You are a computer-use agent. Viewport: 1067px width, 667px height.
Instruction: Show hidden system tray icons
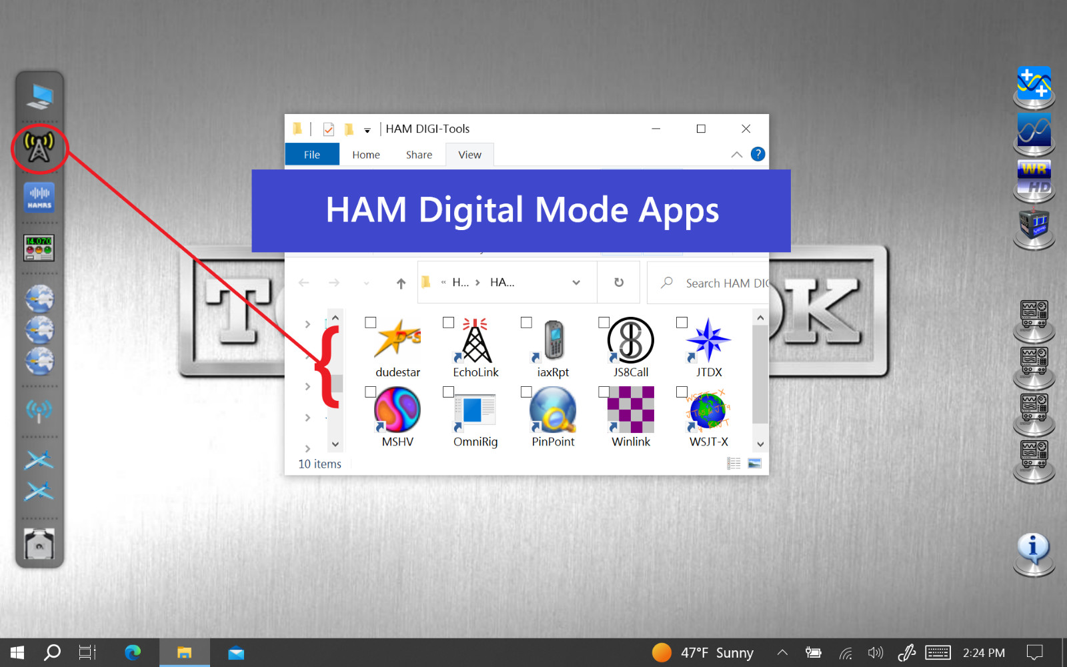782,652
